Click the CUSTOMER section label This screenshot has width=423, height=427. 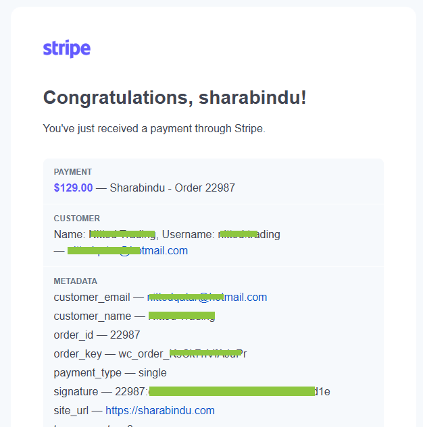[x=77, y=219]
